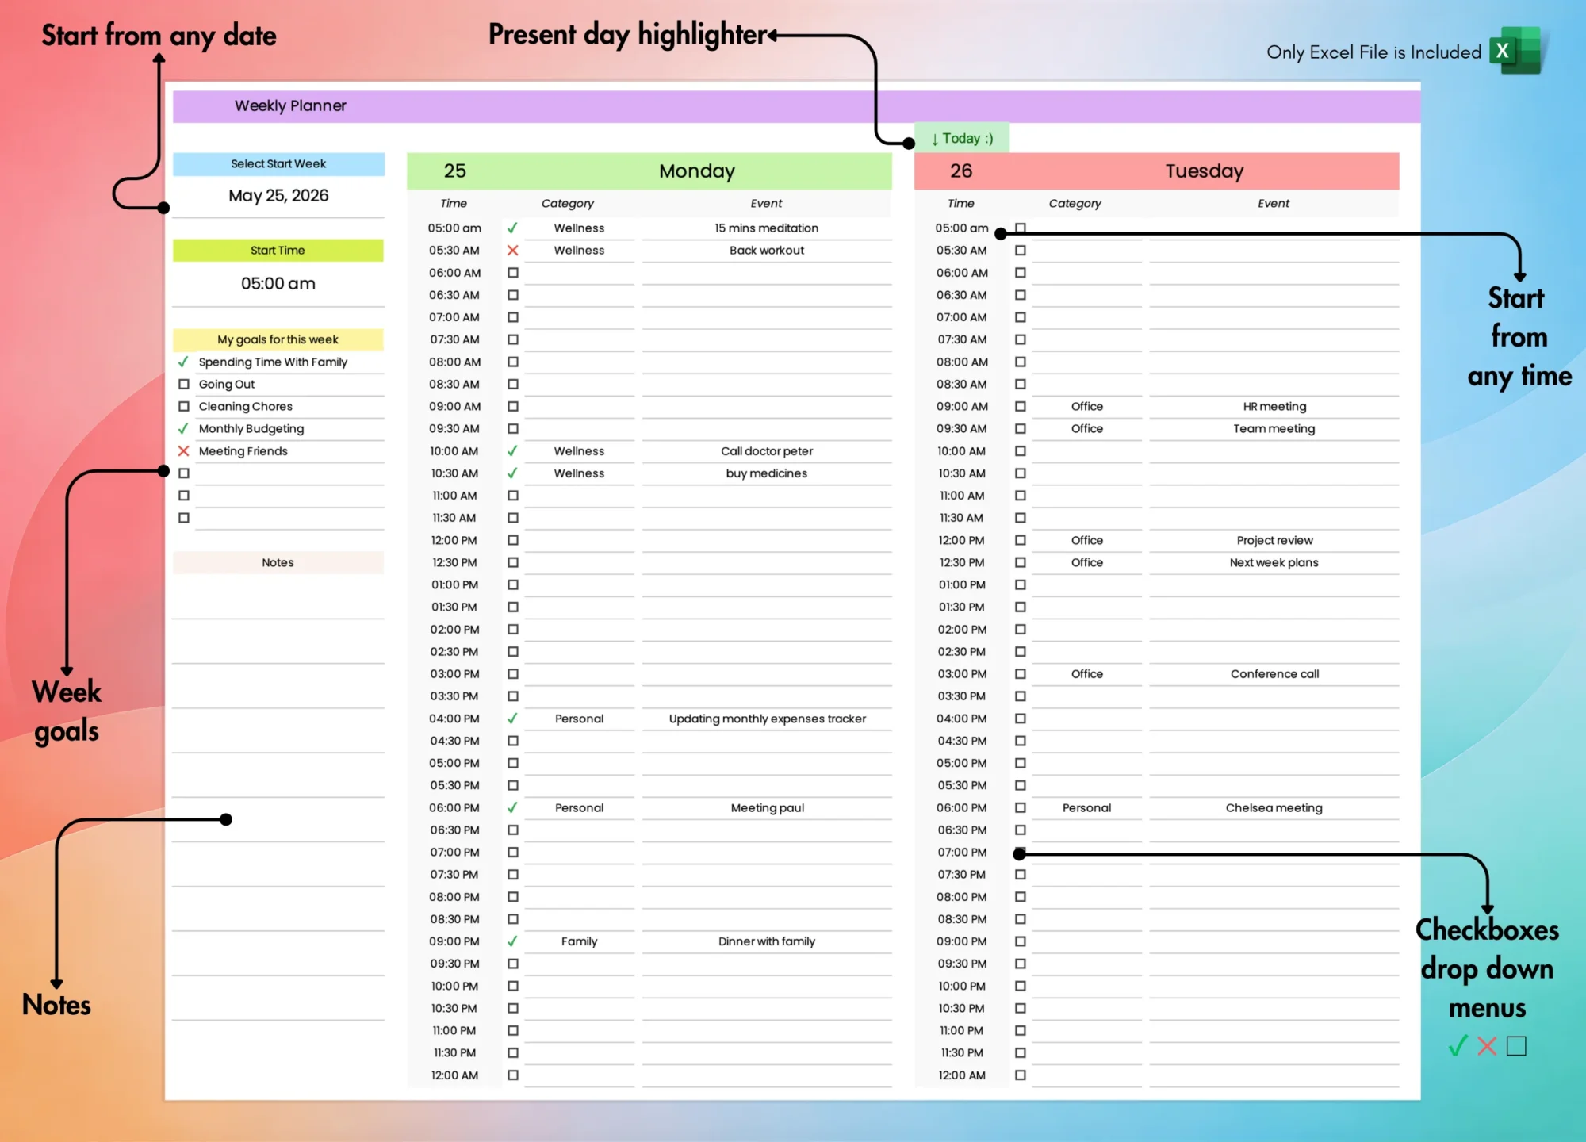Check the Going Out goal checkbox
The width and height of the screenshot is (1586, 1142).
coord(183,384)
